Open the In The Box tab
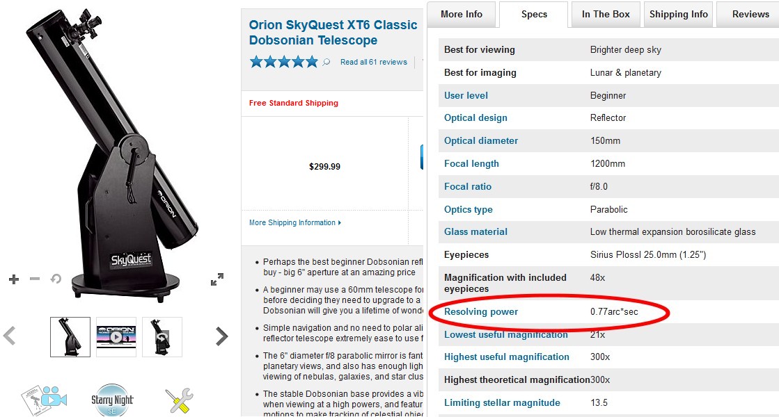Image resolution: width=779 pixels, height=417 pixels. [606, 14]
